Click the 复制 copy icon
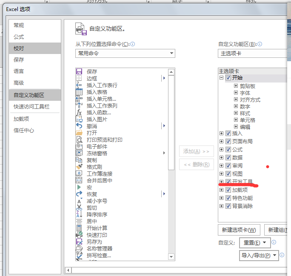The width and height of the screenshot is (291, 276). click(x=79, y=160)
